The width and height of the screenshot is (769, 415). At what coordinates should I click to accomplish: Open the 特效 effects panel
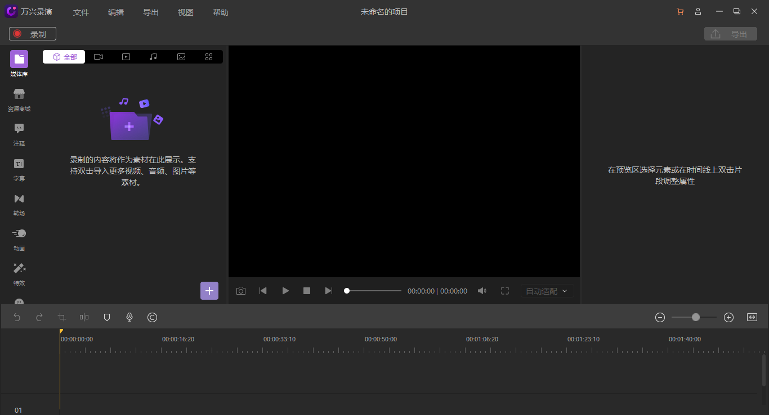19,274
